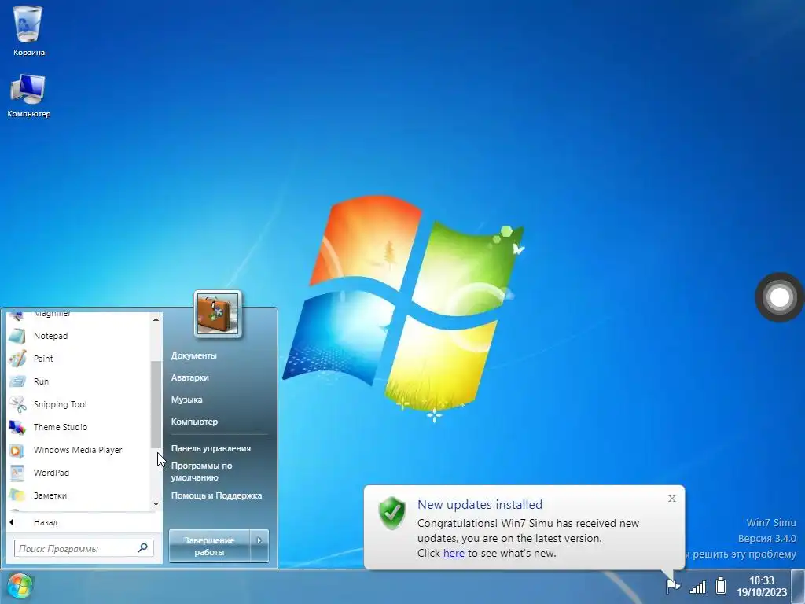Click the Paint palette icon
This screenshot has width=805, height=604.
pos(17,359)
